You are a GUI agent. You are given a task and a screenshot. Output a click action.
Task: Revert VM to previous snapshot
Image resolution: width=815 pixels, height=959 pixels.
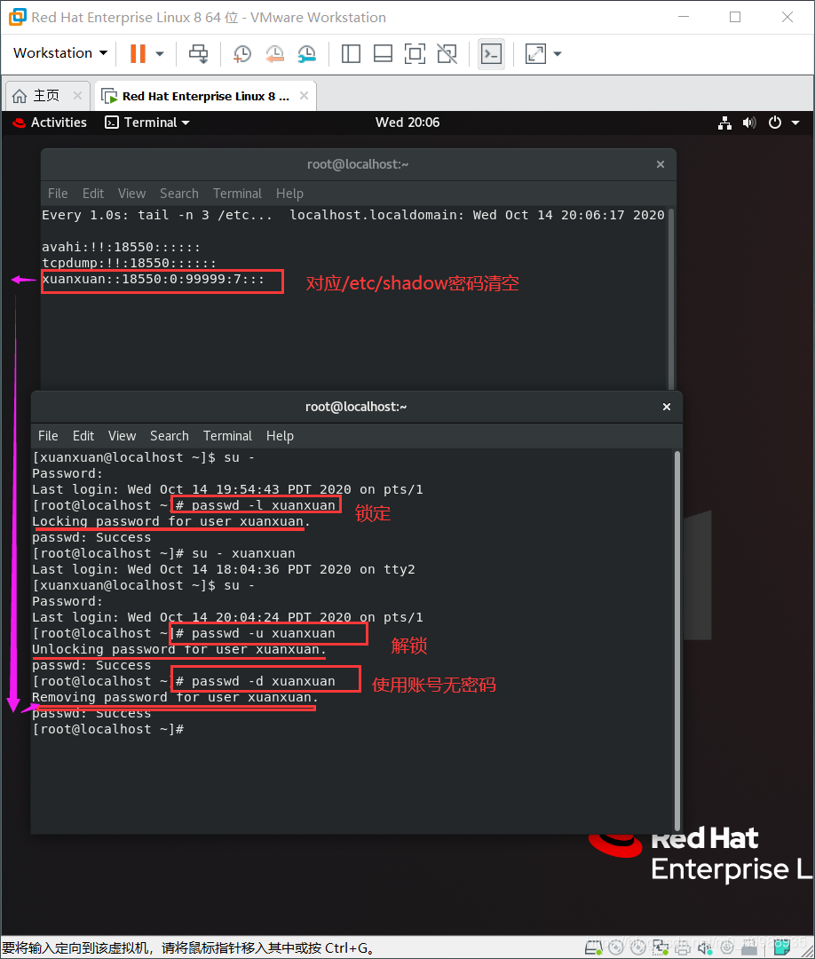click(x=274, y=54)
